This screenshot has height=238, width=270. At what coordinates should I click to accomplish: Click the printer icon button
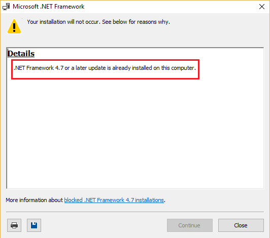click(x=14, y=225)
